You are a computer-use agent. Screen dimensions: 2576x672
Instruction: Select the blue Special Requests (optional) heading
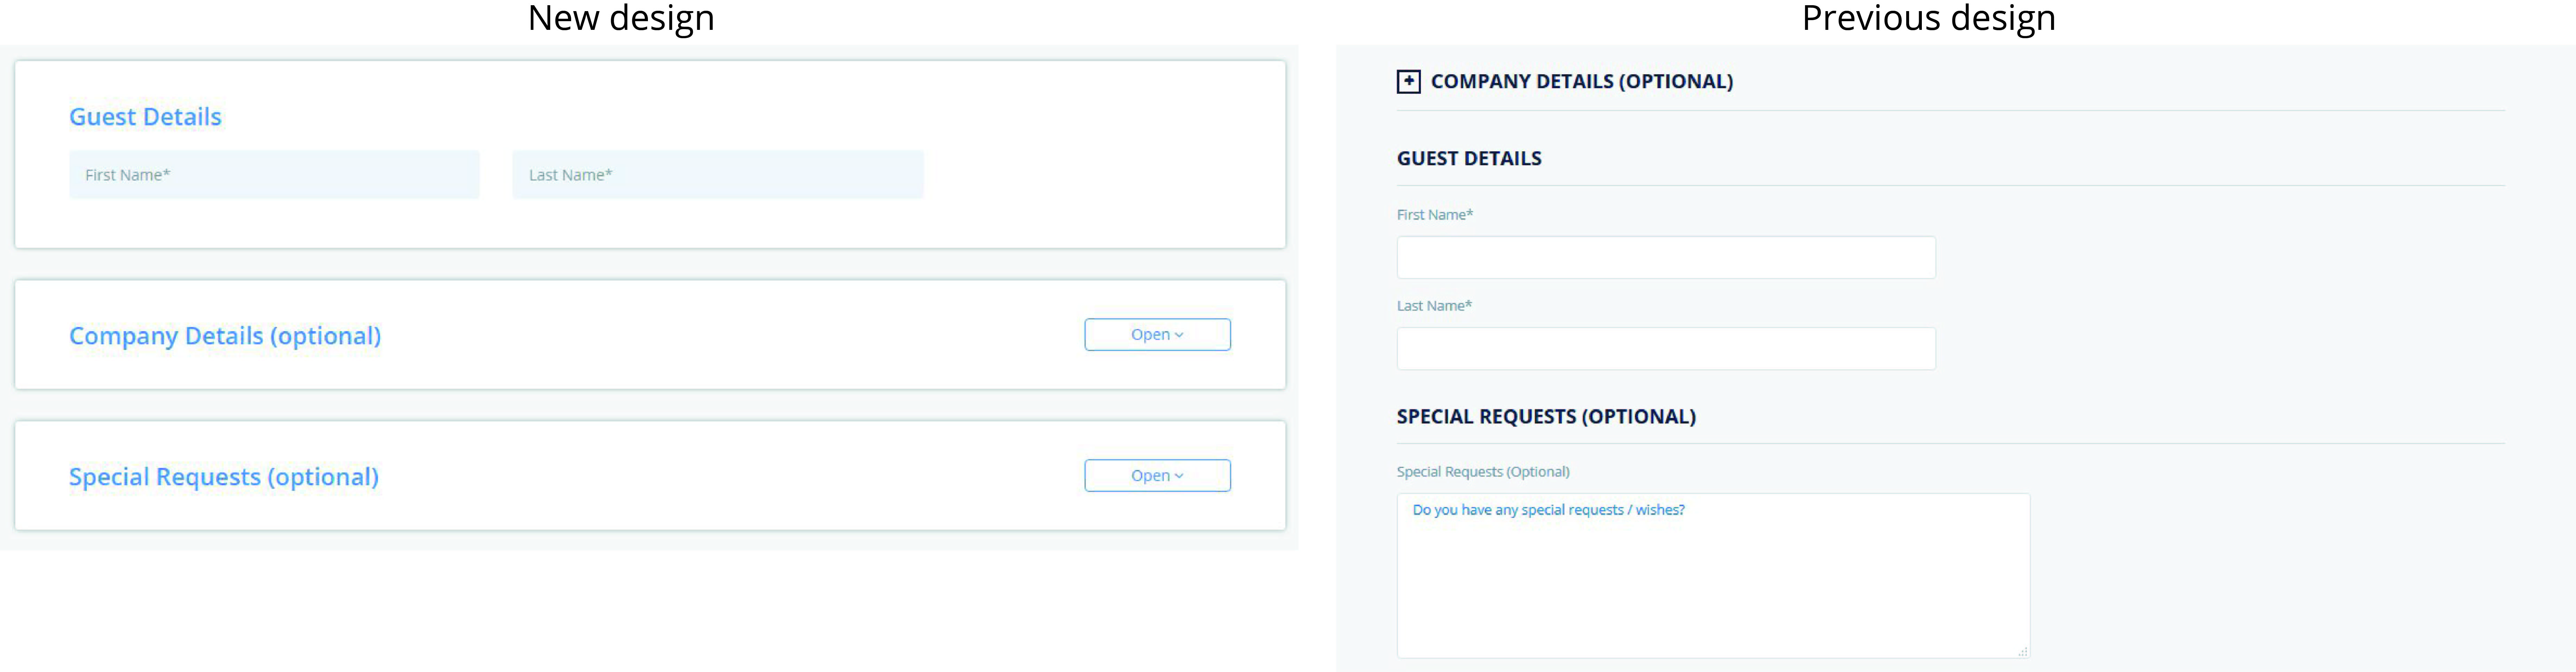224,476
